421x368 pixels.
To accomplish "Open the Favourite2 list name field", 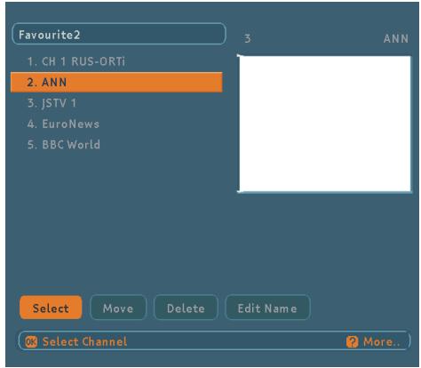I will [x=119, y=34].
